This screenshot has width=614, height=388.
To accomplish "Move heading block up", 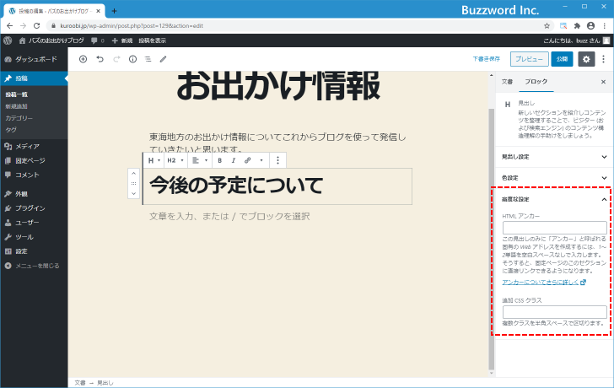I will 133,173.
